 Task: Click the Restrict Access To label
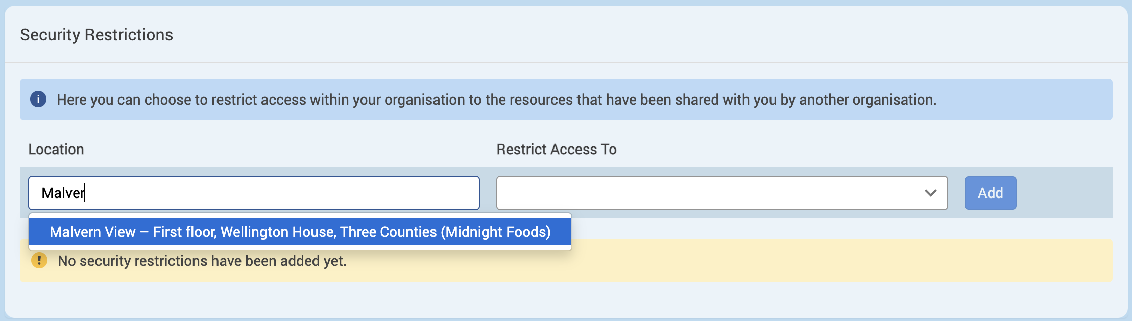pyautogui.click(x=557, y=149)
